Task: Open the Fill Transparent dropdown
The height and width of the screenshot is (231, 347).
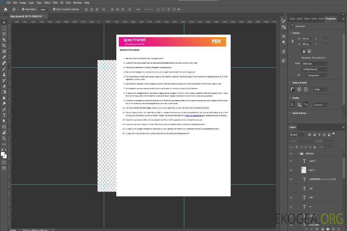Action: [x=317, y=75]
